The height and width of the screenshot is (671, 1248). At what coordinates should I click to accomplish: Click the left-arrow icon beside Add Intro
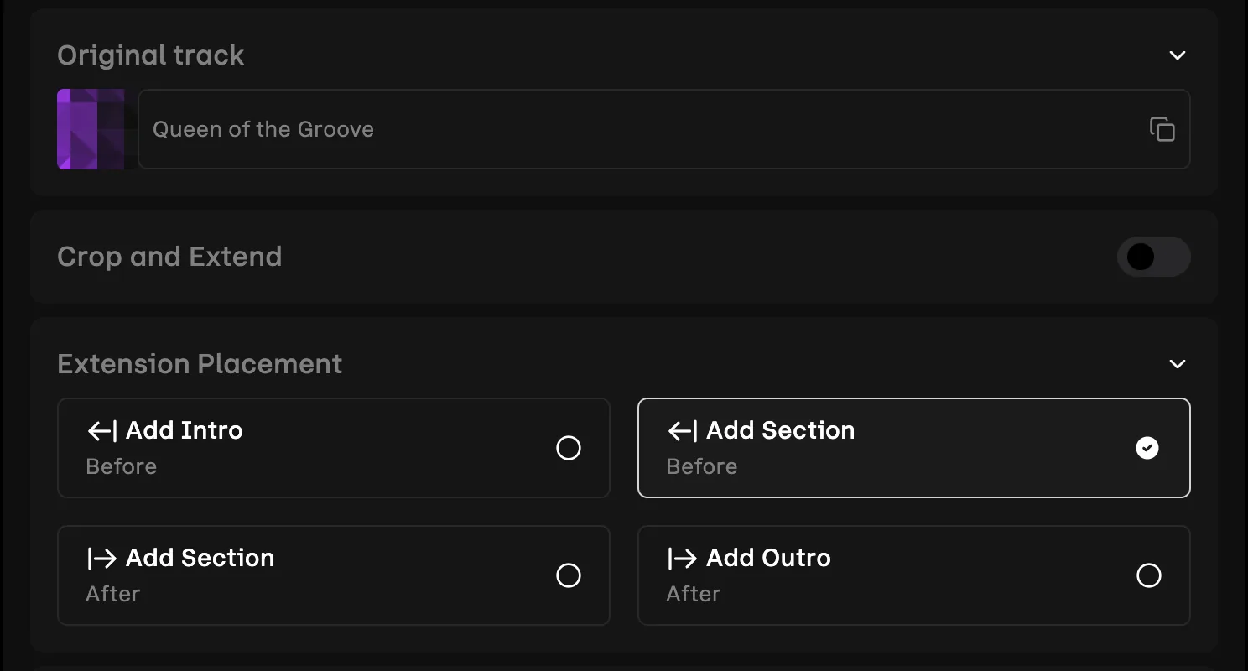click(x=101, y=431)
